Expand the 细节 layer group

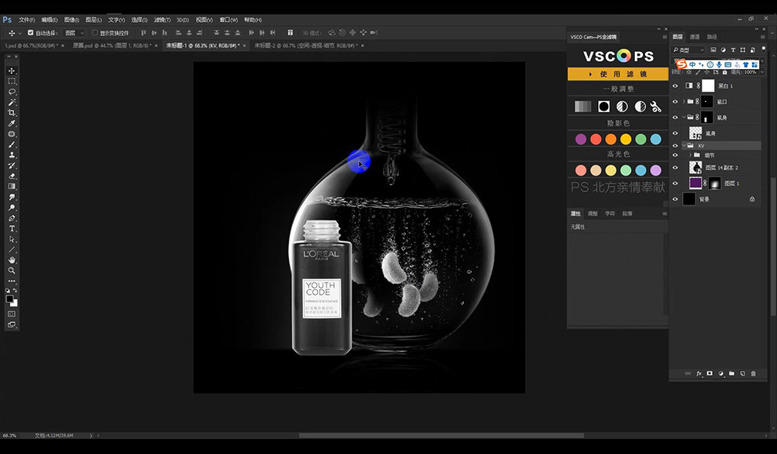coord(691,155)
